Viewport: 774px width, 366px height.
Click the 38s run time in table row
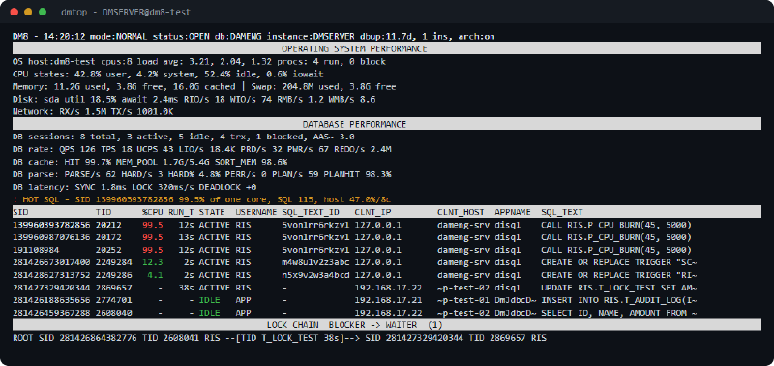186,288
